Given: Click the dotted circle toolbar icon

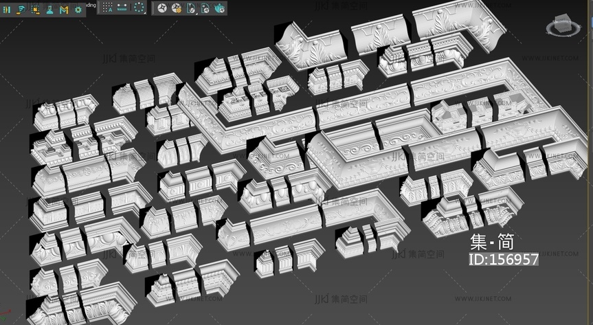Looking at the screenshot, I should [x=138, y=8].
